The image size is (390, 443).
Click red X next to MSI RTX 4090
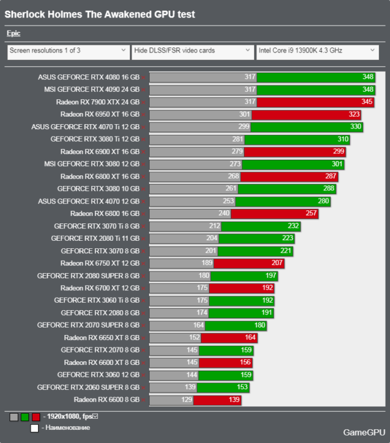click(144, 90)
